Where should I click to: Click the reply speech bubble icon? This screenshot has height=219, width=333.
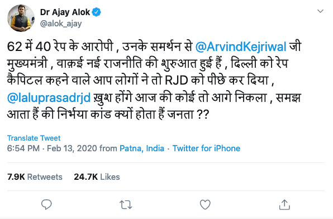pos(46,204)
